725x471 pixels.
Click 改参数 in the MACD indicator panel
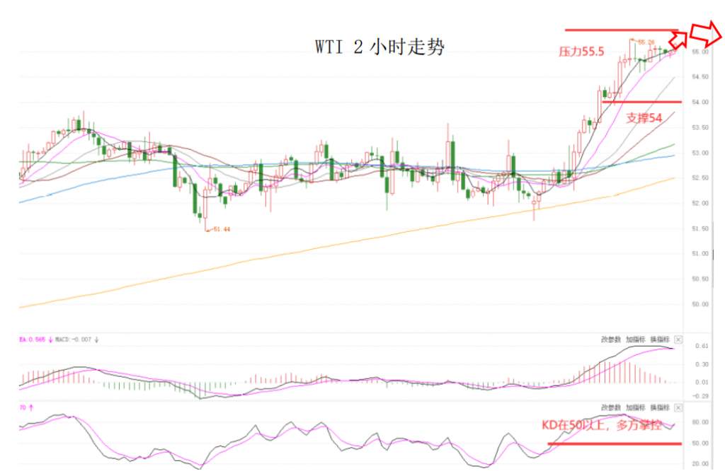pos(611,339)
